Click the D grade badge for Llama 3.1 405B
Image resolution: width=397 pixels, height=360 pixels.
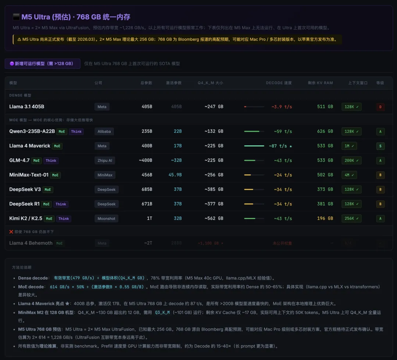(380, 107)
